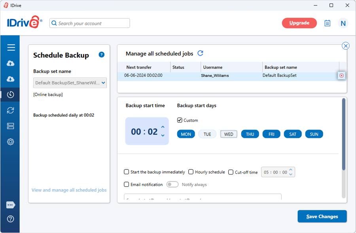The height and width of the screenshot is (233, 356).
Task: Open Settings gear in sidebar
Action: click(x=11, y=142)
